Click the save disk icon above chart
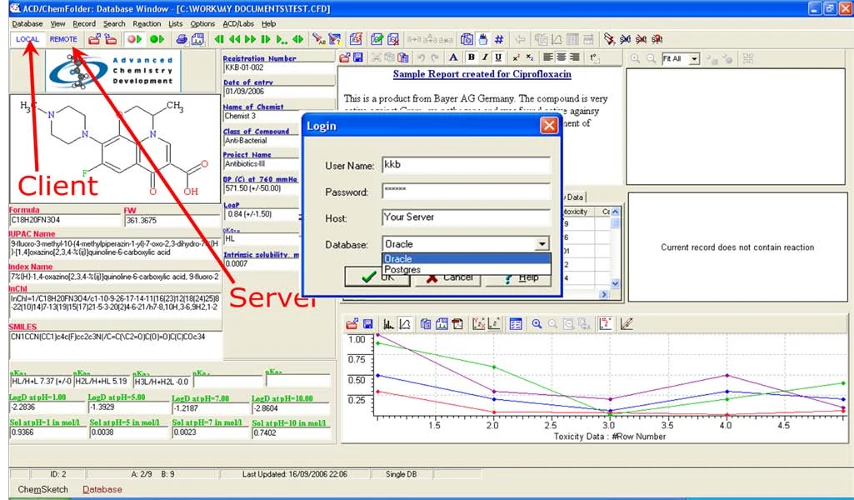The image size is (854, 500). (x=367, y=324)
